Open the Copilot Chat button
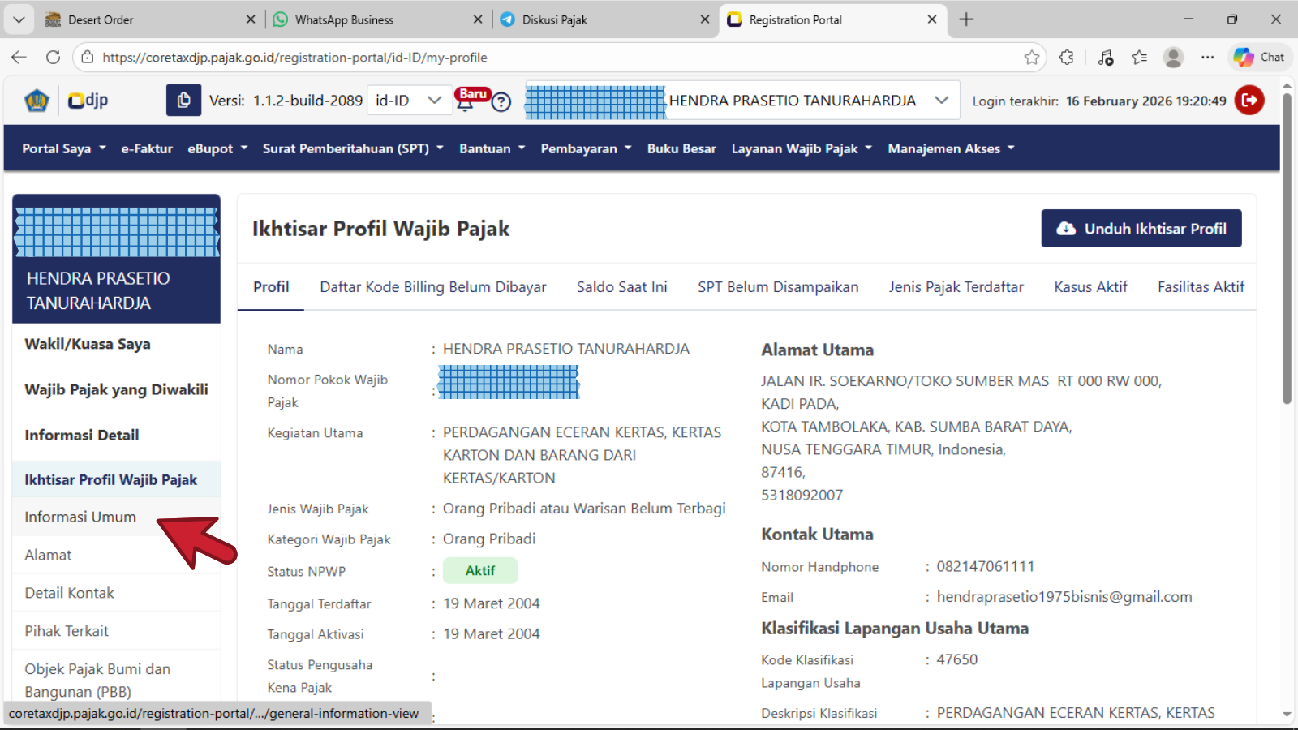The height and width of the screenshot is (730, 1298). click(x=1259, y=58)
